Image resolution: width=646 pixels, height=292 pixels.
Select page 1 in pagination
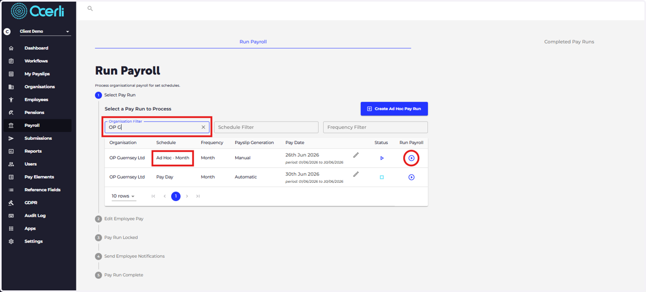[176, 196]
